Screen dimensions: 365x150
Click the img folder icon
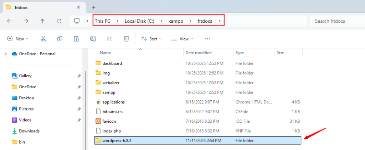click(x=98, y=73)
